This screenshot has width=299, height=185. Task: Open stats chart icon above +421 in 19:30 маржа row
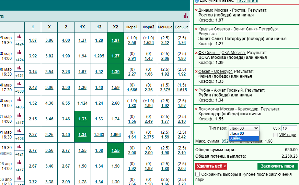[20, 146]
